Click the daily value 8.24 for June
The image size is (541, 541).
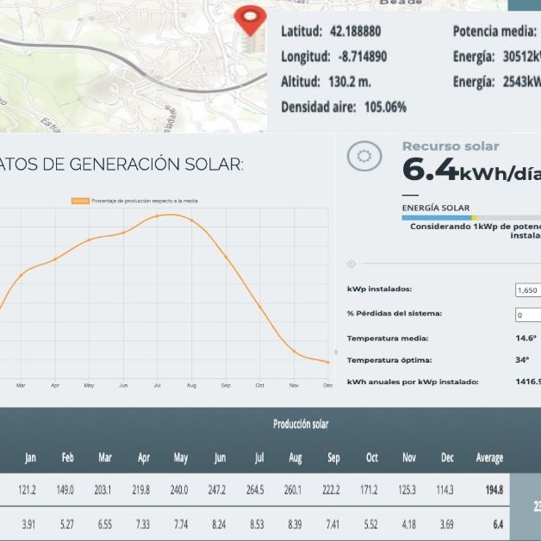point(219,525)
